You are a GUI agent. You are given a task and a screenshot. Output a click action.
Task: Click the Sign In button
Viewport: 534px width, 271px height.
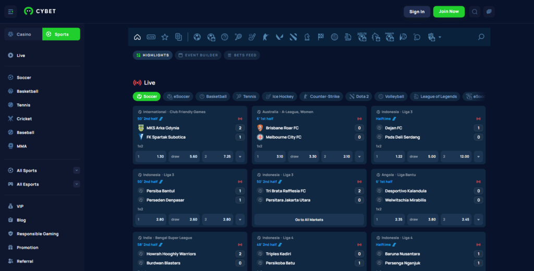click(417, 11)
